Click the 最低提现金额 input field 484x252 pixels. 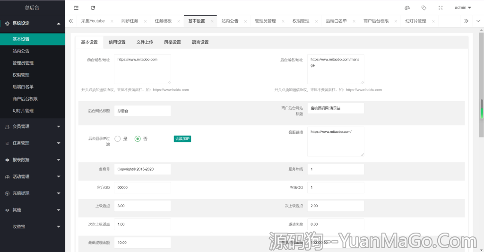tap(142, 243)
